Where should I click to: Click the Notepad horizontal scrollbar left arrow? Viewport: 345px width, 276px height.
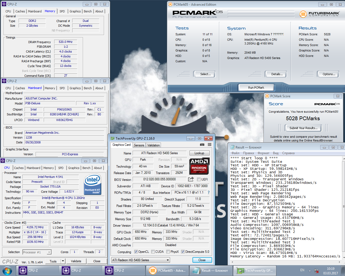[232, 262]
